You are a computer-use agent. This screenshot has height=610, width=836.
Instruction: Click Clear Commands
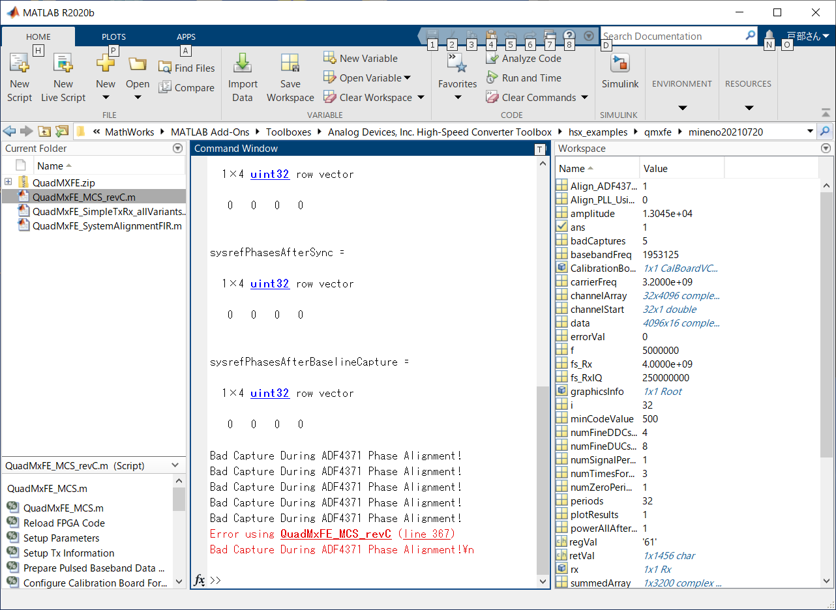pyautogui.click(x=531, y=97)
